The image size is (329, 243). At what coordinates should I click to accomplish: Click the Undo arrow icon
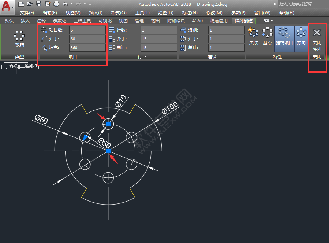[x=65, y=4]
